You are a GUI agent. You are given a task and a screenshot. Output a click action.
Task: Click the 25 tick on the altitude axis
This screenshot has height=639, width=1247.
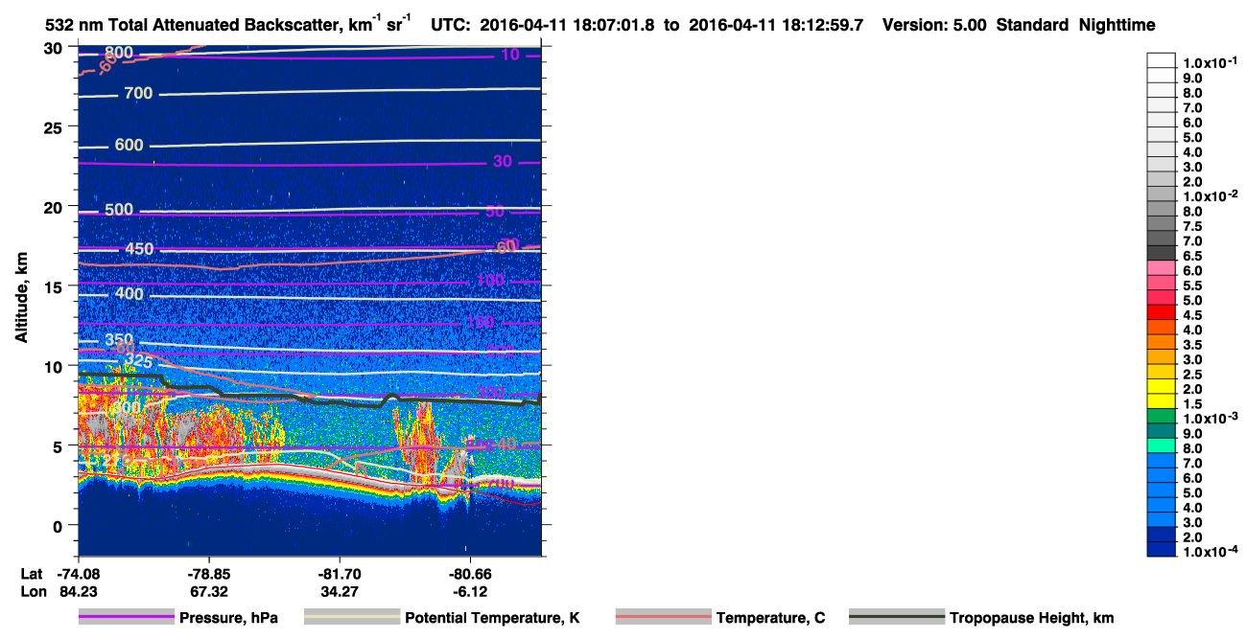pos(55,126)
